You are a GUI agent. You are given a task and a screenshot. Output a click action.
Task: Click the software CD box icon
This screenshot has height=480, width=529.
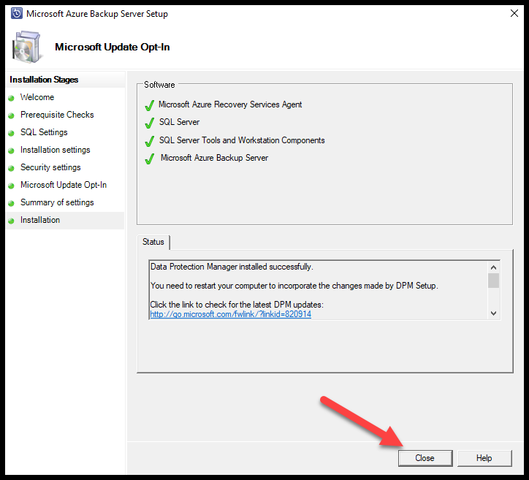pyautogui.click(x=27, y=47)
